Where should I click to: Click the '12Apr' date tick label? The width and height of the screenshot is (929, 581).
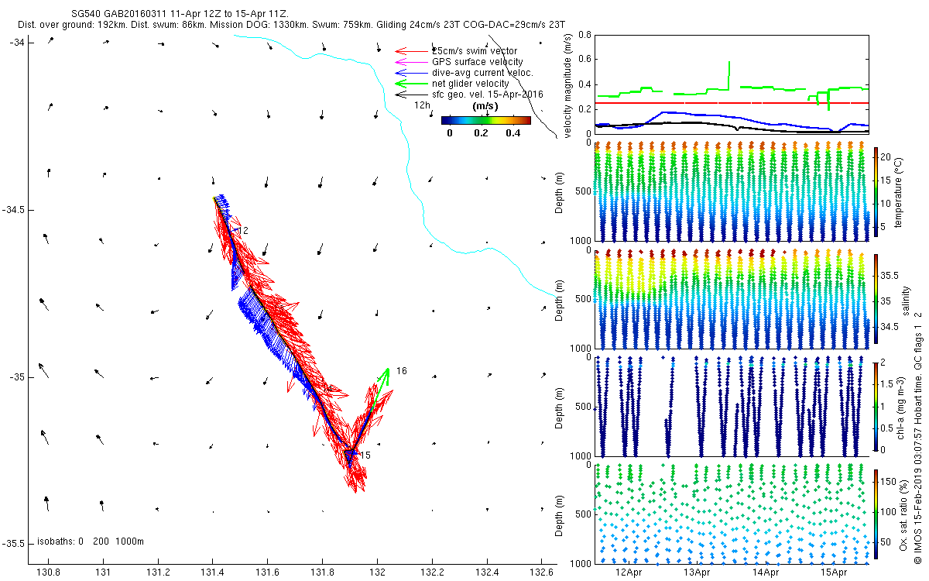[629, 572]
